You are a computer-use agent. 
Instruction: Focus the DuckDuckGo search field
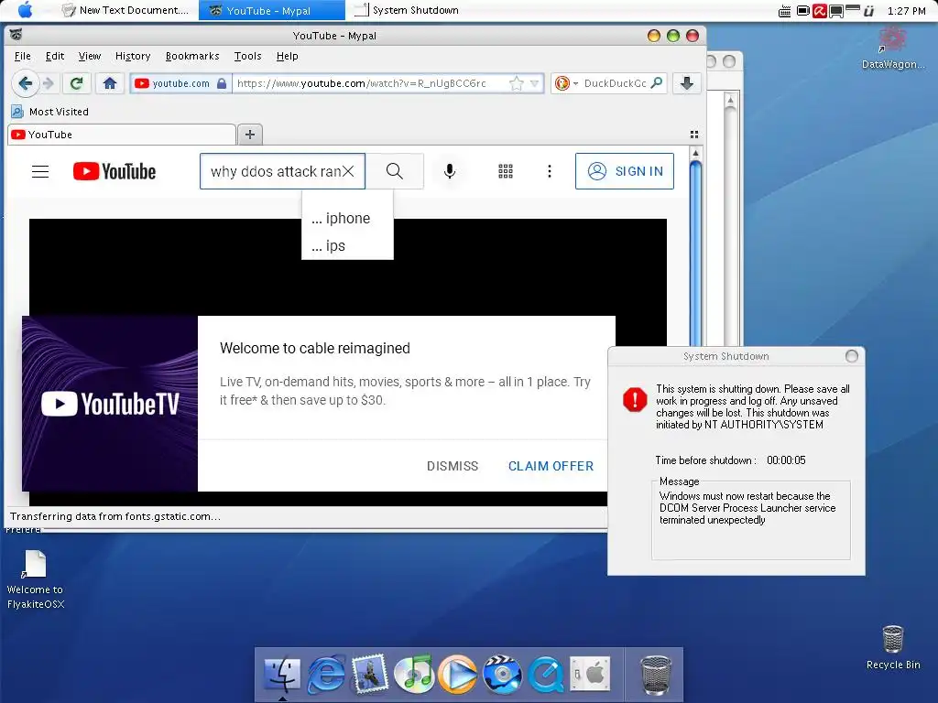click(x=615, y=83)
